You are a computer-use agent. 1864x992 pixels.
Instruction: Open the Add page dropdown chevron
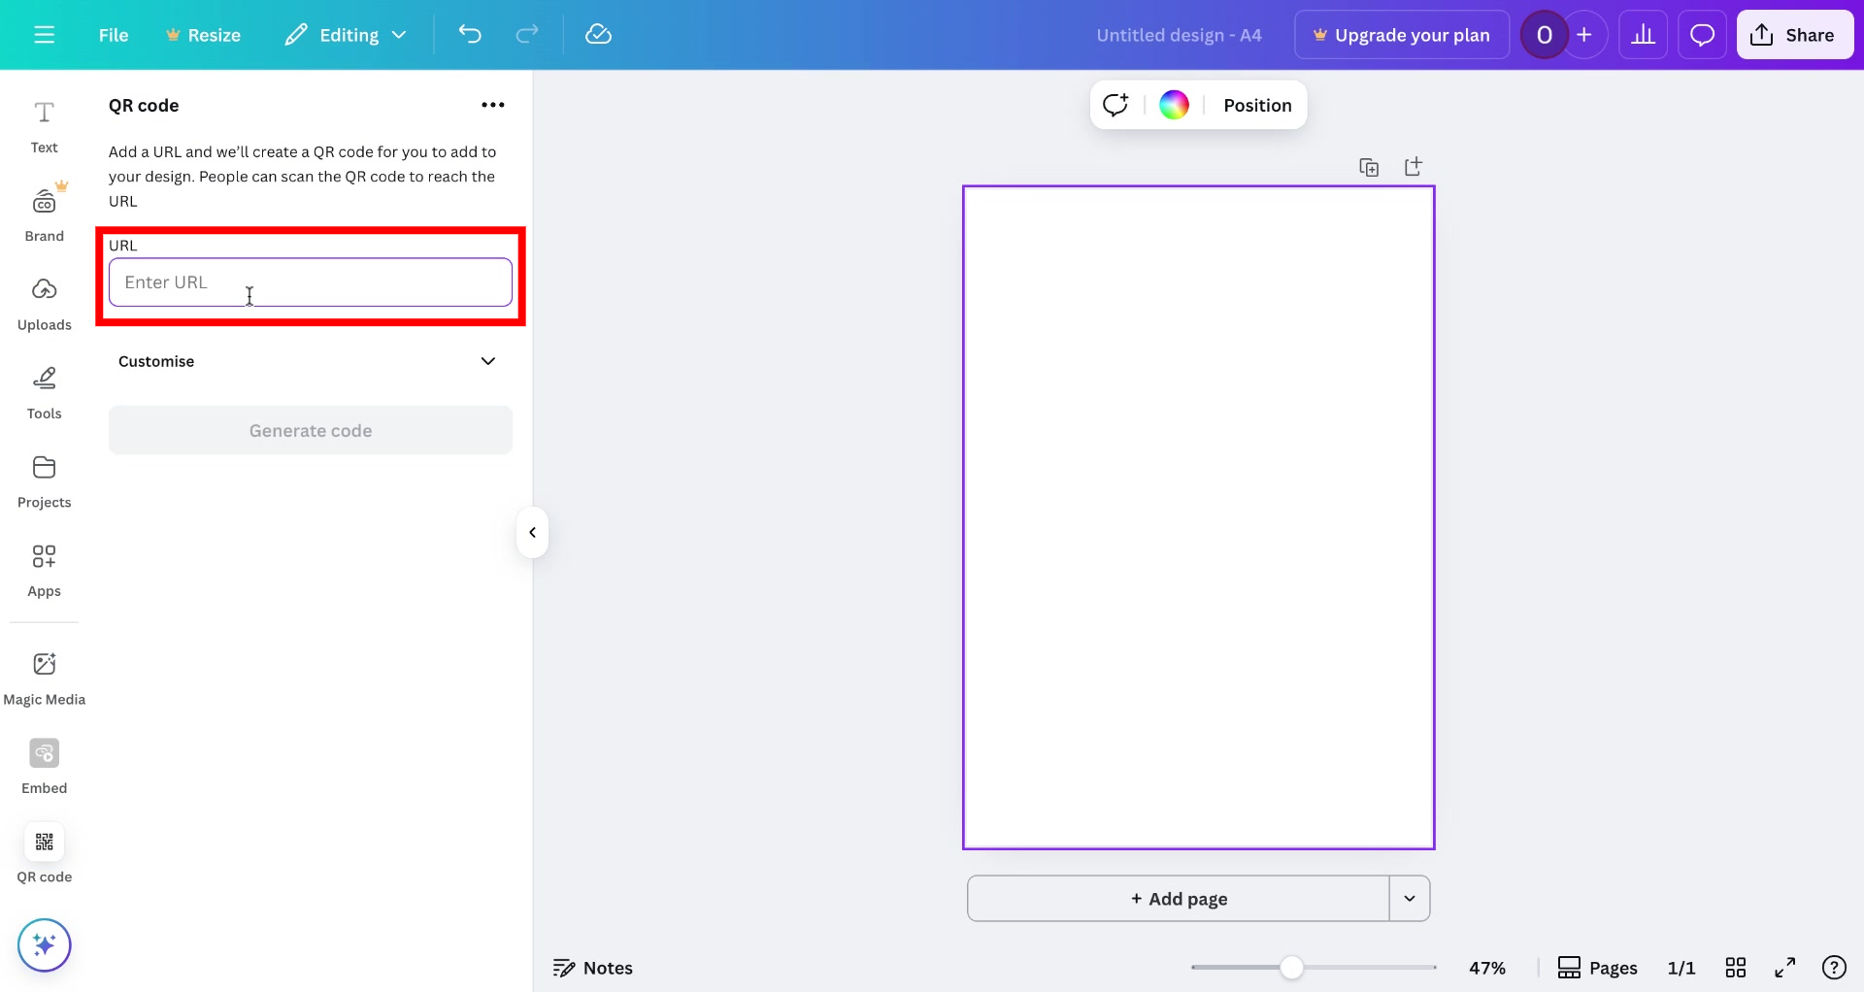(x=1410, y=898)
